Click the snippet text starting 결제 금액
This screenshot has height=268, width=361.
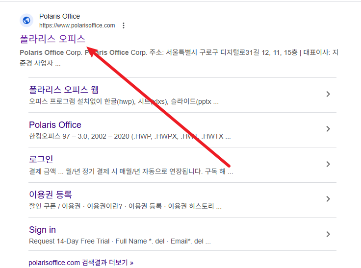131,171
